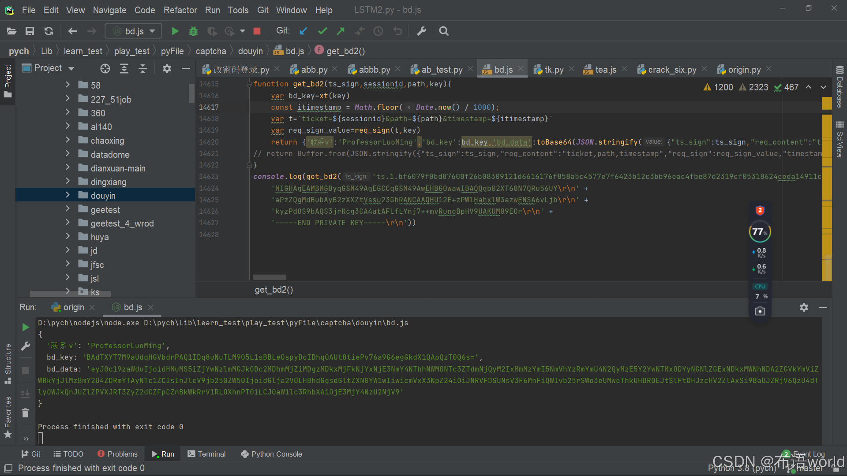Clear run console with trash icon

pos(25,413)
